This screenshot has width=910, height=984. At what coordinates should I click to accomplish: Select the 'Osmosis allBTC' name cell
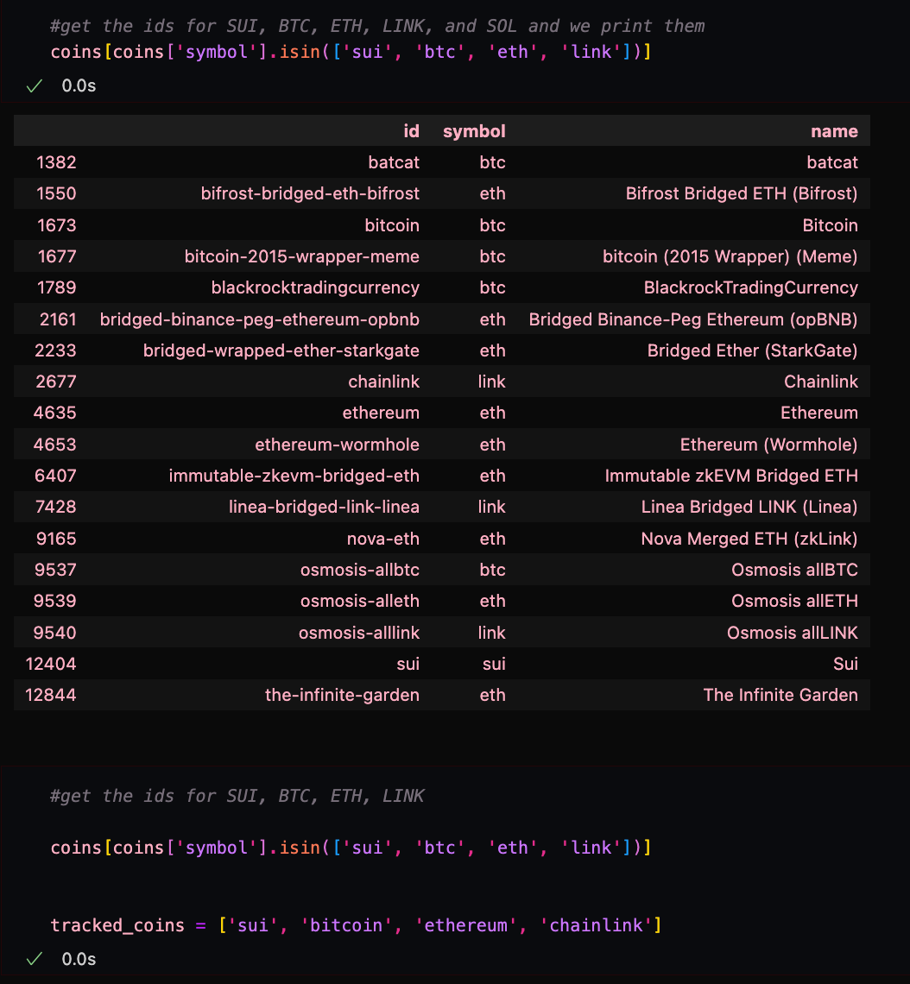click(x=794, y=570)
